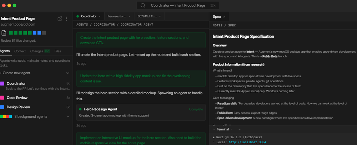Click Intent Product Page Specification heading

243,36
